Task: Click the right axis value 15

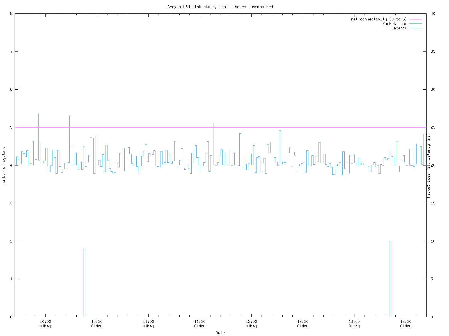Action: pos(433,203)
